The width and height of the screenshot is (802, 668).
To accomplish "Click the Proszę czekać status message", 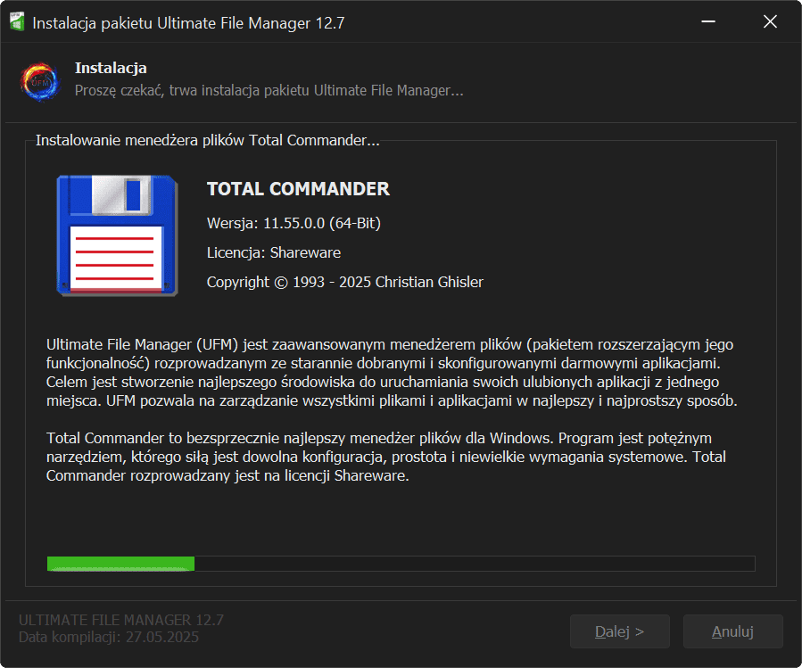I will 269,90.
